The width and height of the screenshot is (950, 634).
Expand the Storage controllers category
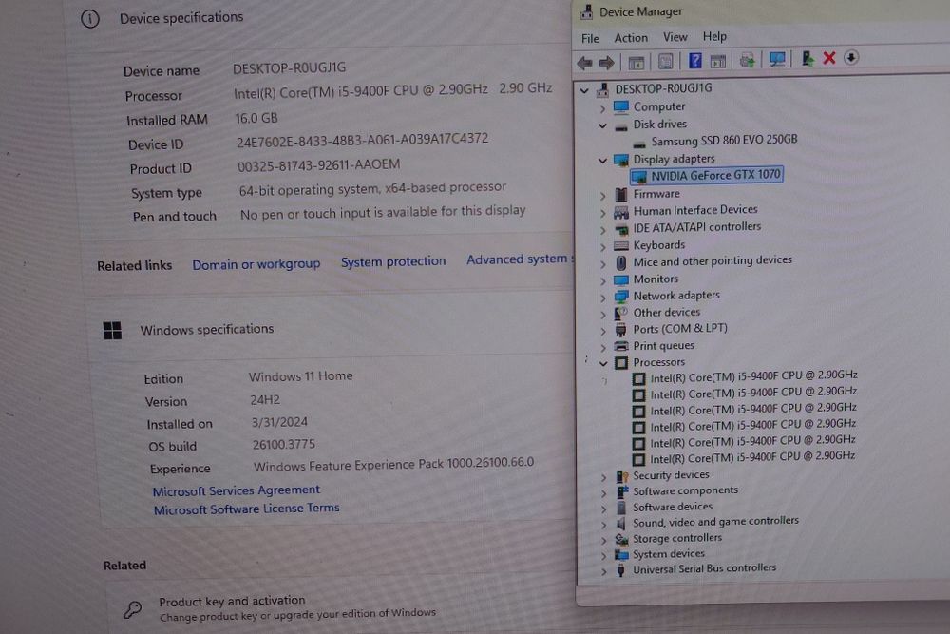(x=603, y=540)
